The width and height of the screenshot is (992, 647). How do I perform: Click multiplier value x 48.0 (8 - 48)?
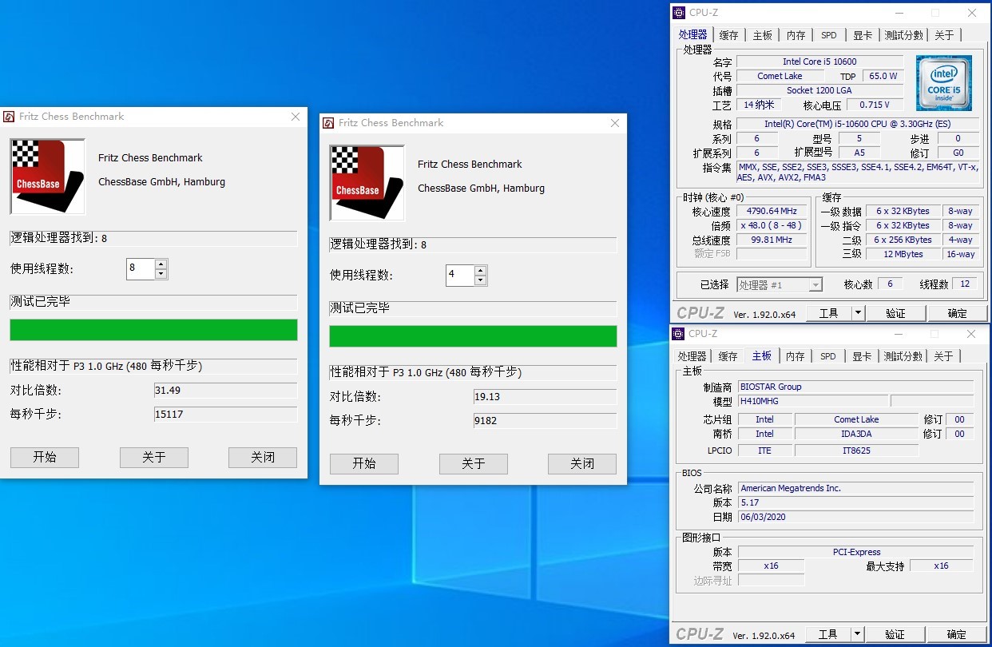(x=772, y=225)
